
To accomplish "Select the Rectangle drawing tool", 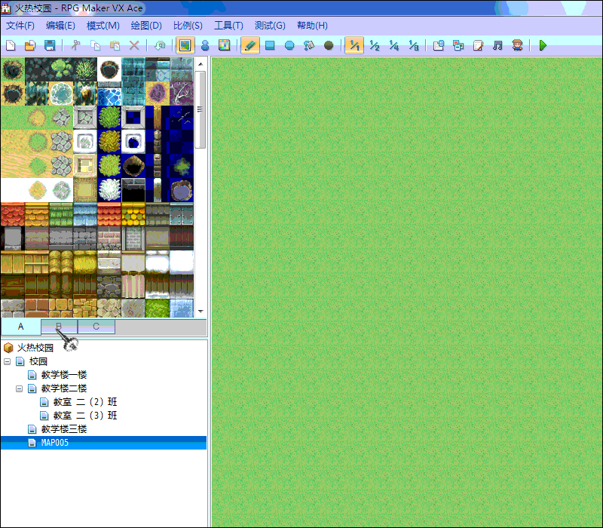I will [270, 45].
